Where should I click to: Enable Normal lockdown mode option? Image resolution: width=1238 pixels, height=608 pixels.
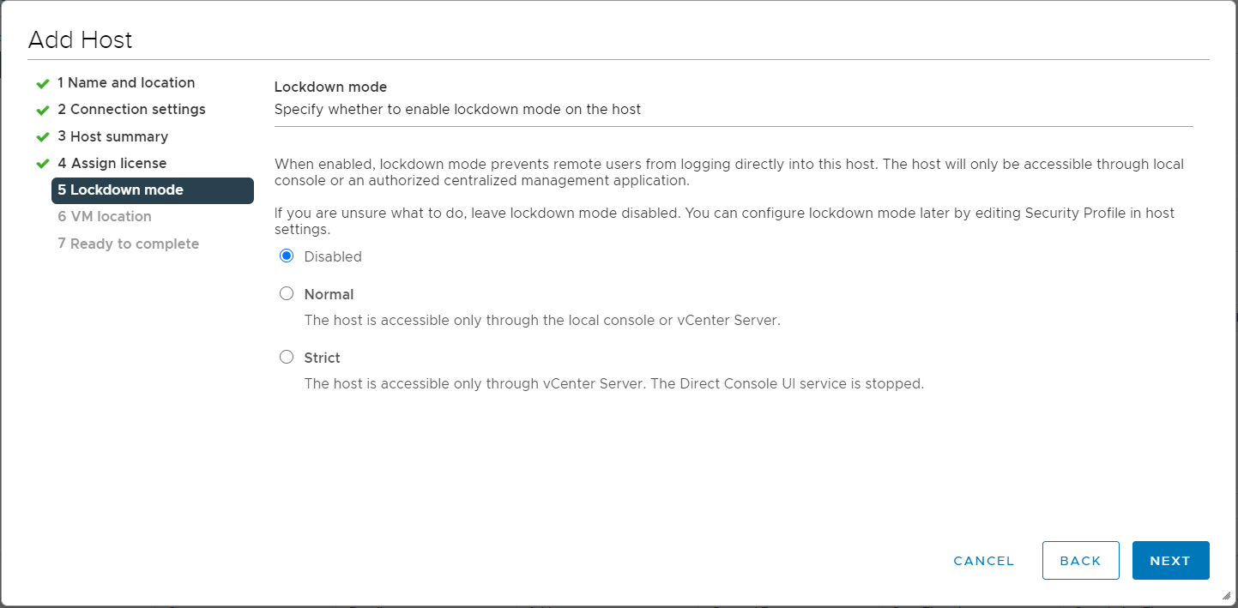click(287, 293)
